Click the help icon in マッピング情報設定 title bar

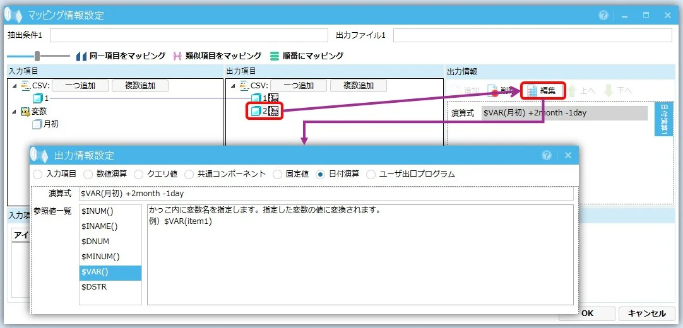tap(603, 16)
